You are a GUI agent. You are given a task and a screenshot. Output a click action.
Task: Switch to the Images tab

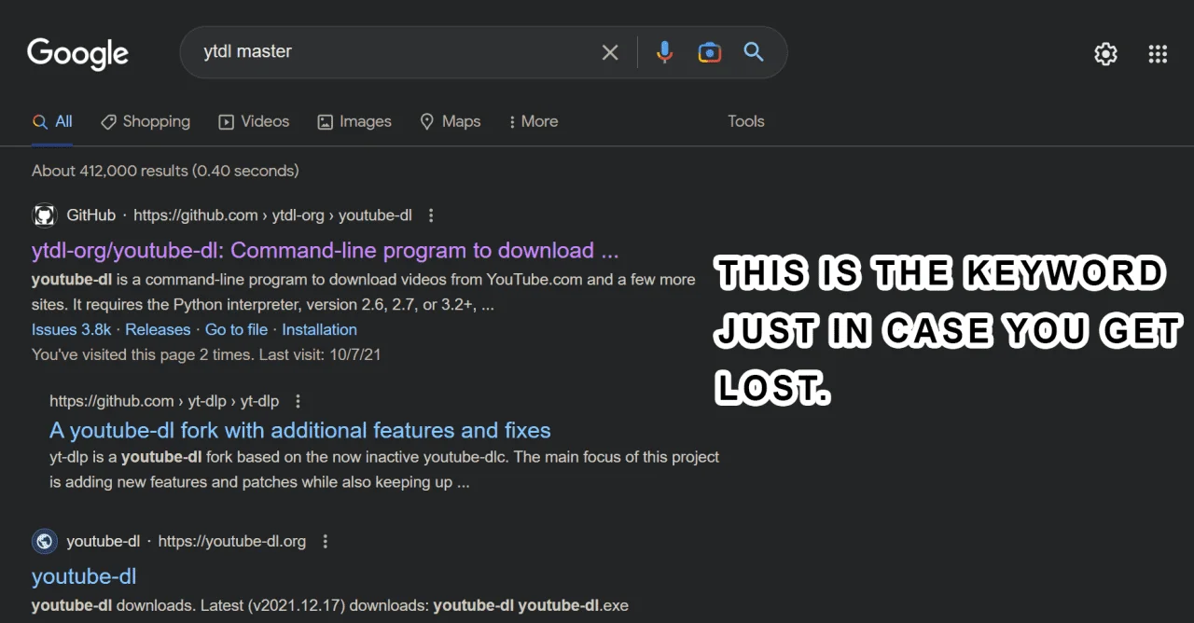(354, 121)
